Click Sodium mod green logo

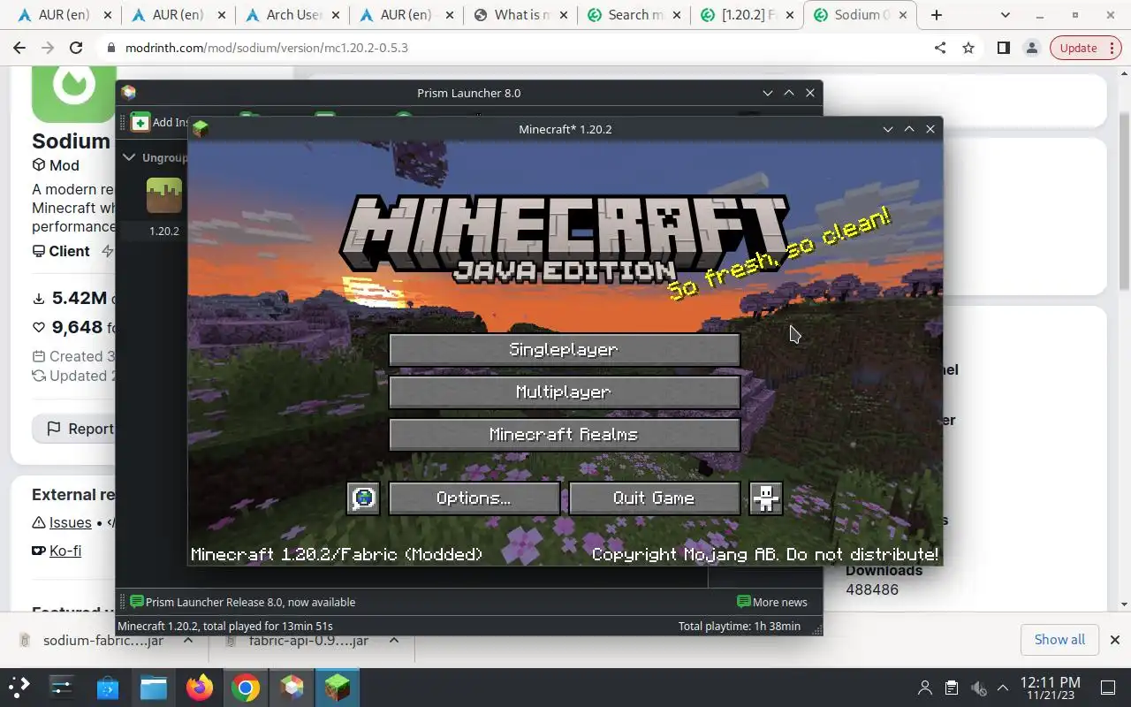(73, 94)
